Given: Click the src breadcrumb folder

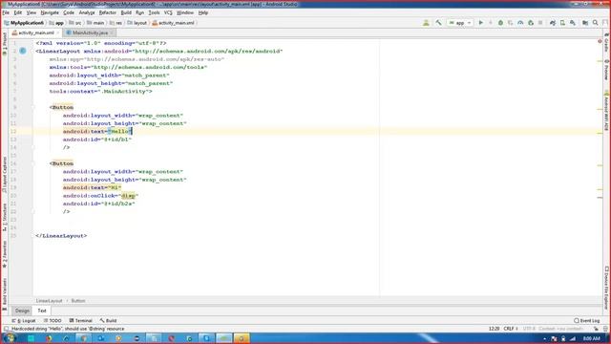Looking at the screenshot, I should coord(75,23).
